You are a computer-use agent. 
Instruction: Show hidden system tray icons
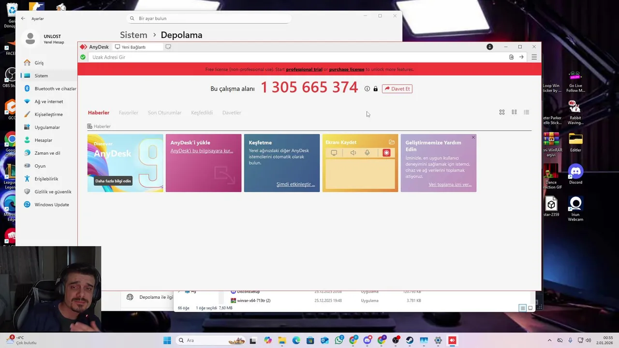(549, 340)
